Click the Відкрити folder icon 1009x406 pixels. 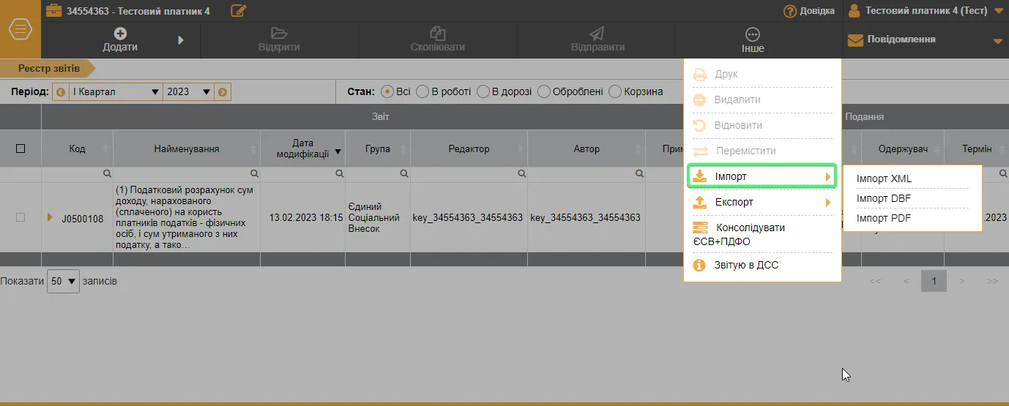click(x=278, y=33)
